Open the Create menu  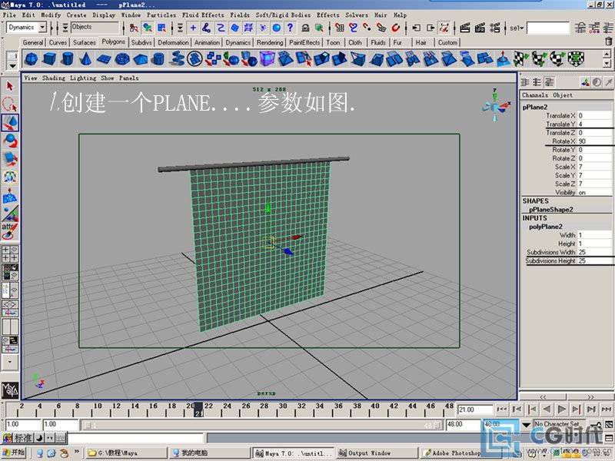click(x=76, y=15)
